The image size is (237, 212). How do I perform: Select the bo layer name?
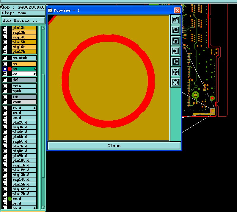[24, 74]
